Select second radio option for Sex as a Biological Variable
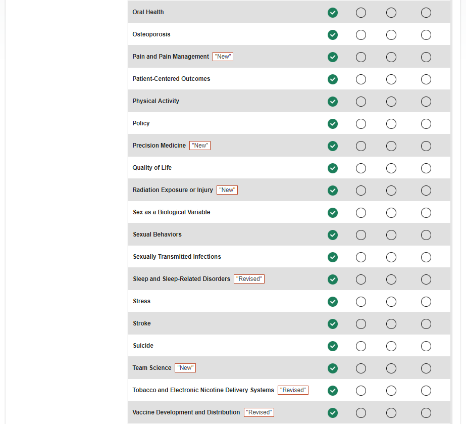466x424 pixels. point(361,213)
